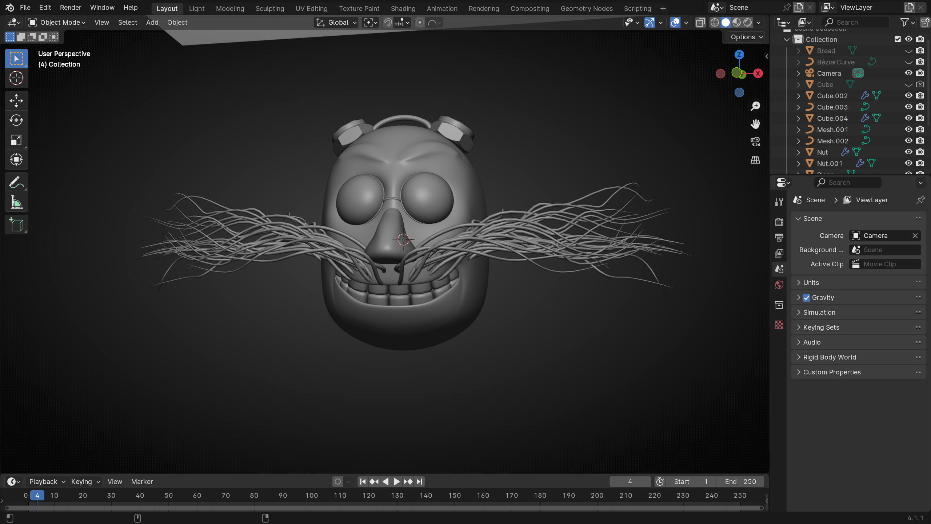Open the File menu

coord(25,8)
